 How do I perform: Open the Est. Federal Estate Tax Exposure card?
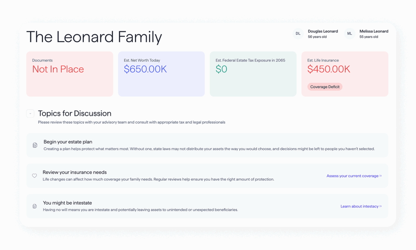coord(253,74)
